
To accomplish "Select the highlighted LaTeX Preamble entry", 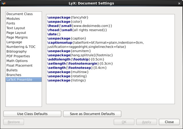I will [x=23, y=80].
